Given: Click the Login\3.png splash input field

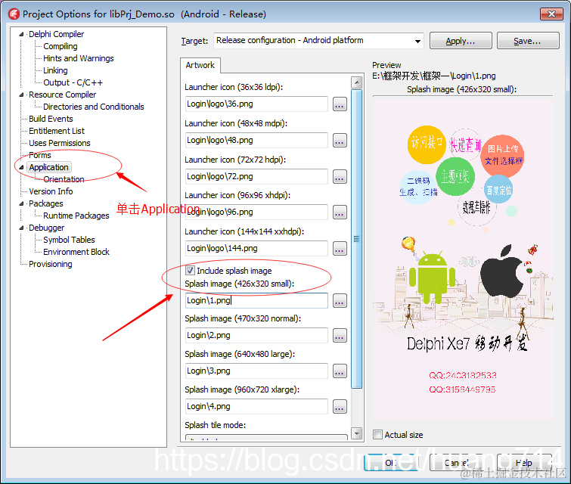Looking at the screenshot, I should click(256, 371).
